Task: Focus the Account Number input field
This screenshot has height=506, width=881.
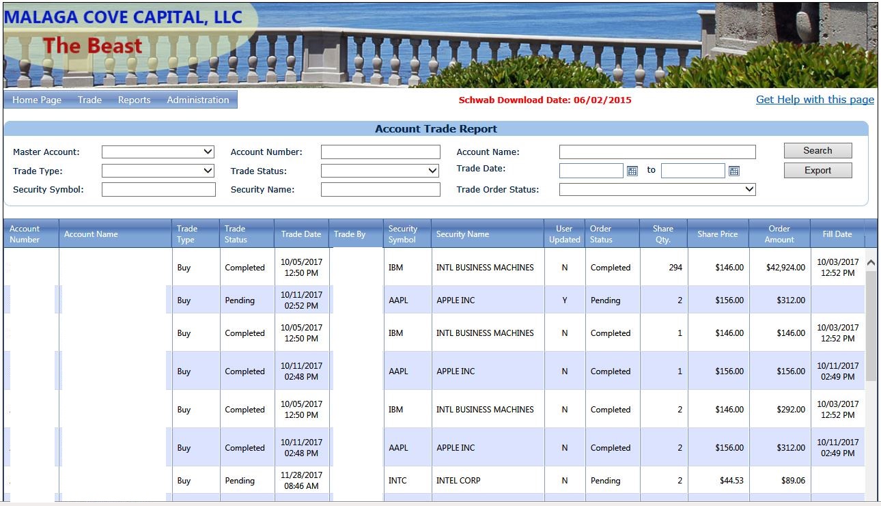Action: click(x=380, y=152)
